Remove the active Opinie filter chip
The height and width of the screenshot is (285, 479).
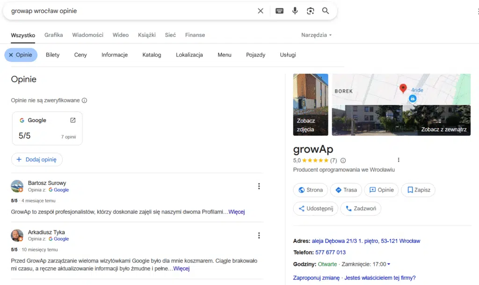coord(11,55)
